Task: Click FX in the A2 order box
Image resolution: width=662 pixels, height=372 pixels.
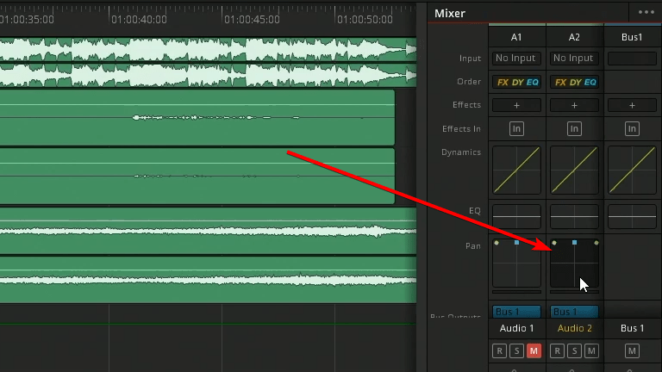Action: point(560,83)
